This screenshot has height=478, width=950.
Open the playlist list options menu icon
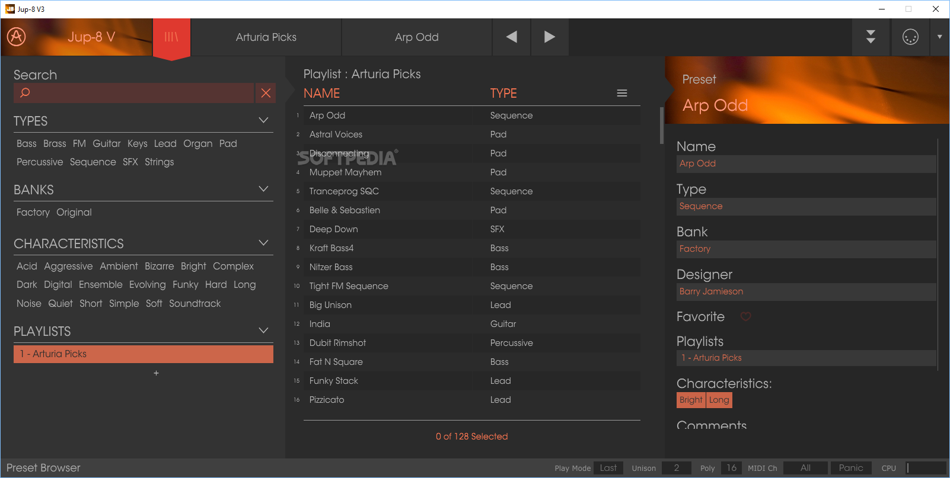[622, 93]
